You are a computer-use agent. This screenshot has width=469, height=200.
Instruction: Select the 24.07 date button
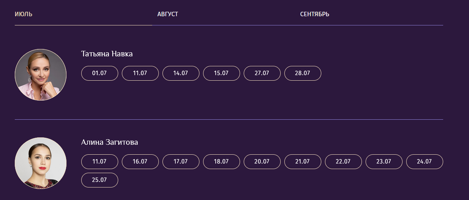tap(424, 162)
